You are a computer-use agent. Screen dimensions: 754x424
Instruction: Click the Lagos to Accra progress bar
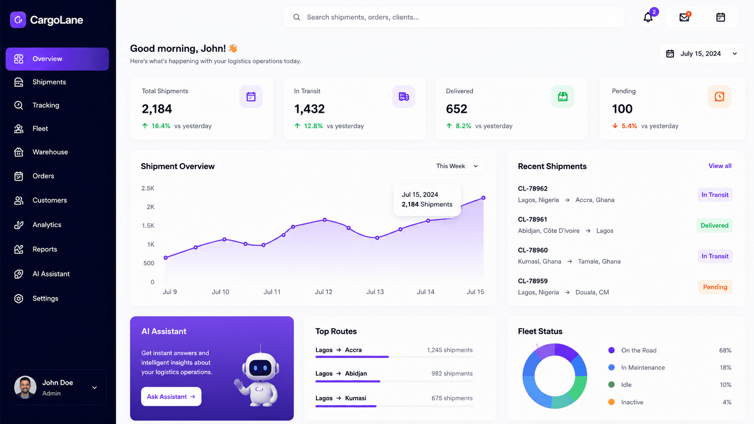[395, 357]
